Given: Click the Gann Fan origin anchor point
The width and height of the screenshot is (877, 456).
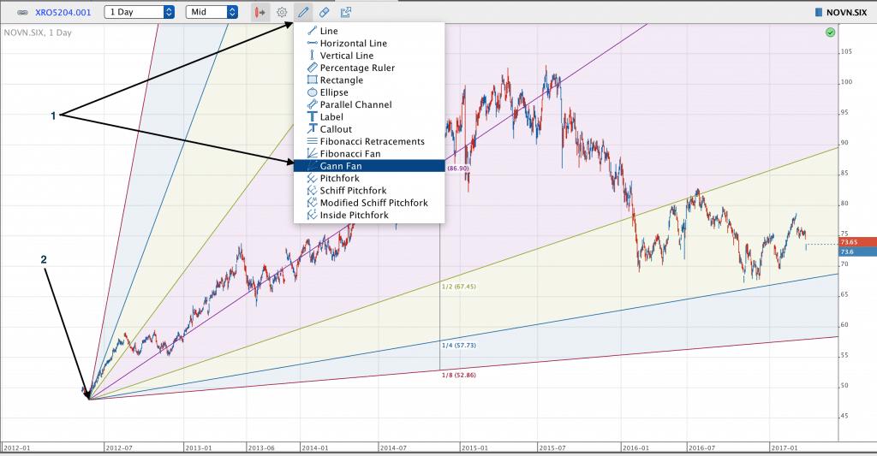Looking at the screenshot, I should point(88,399).
